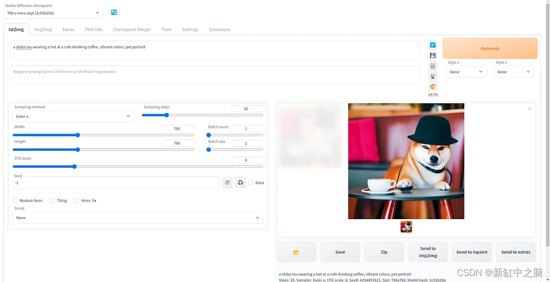Click the Generate button
The width and height of the screenshot is (550, 282).
tap(490, 48)
